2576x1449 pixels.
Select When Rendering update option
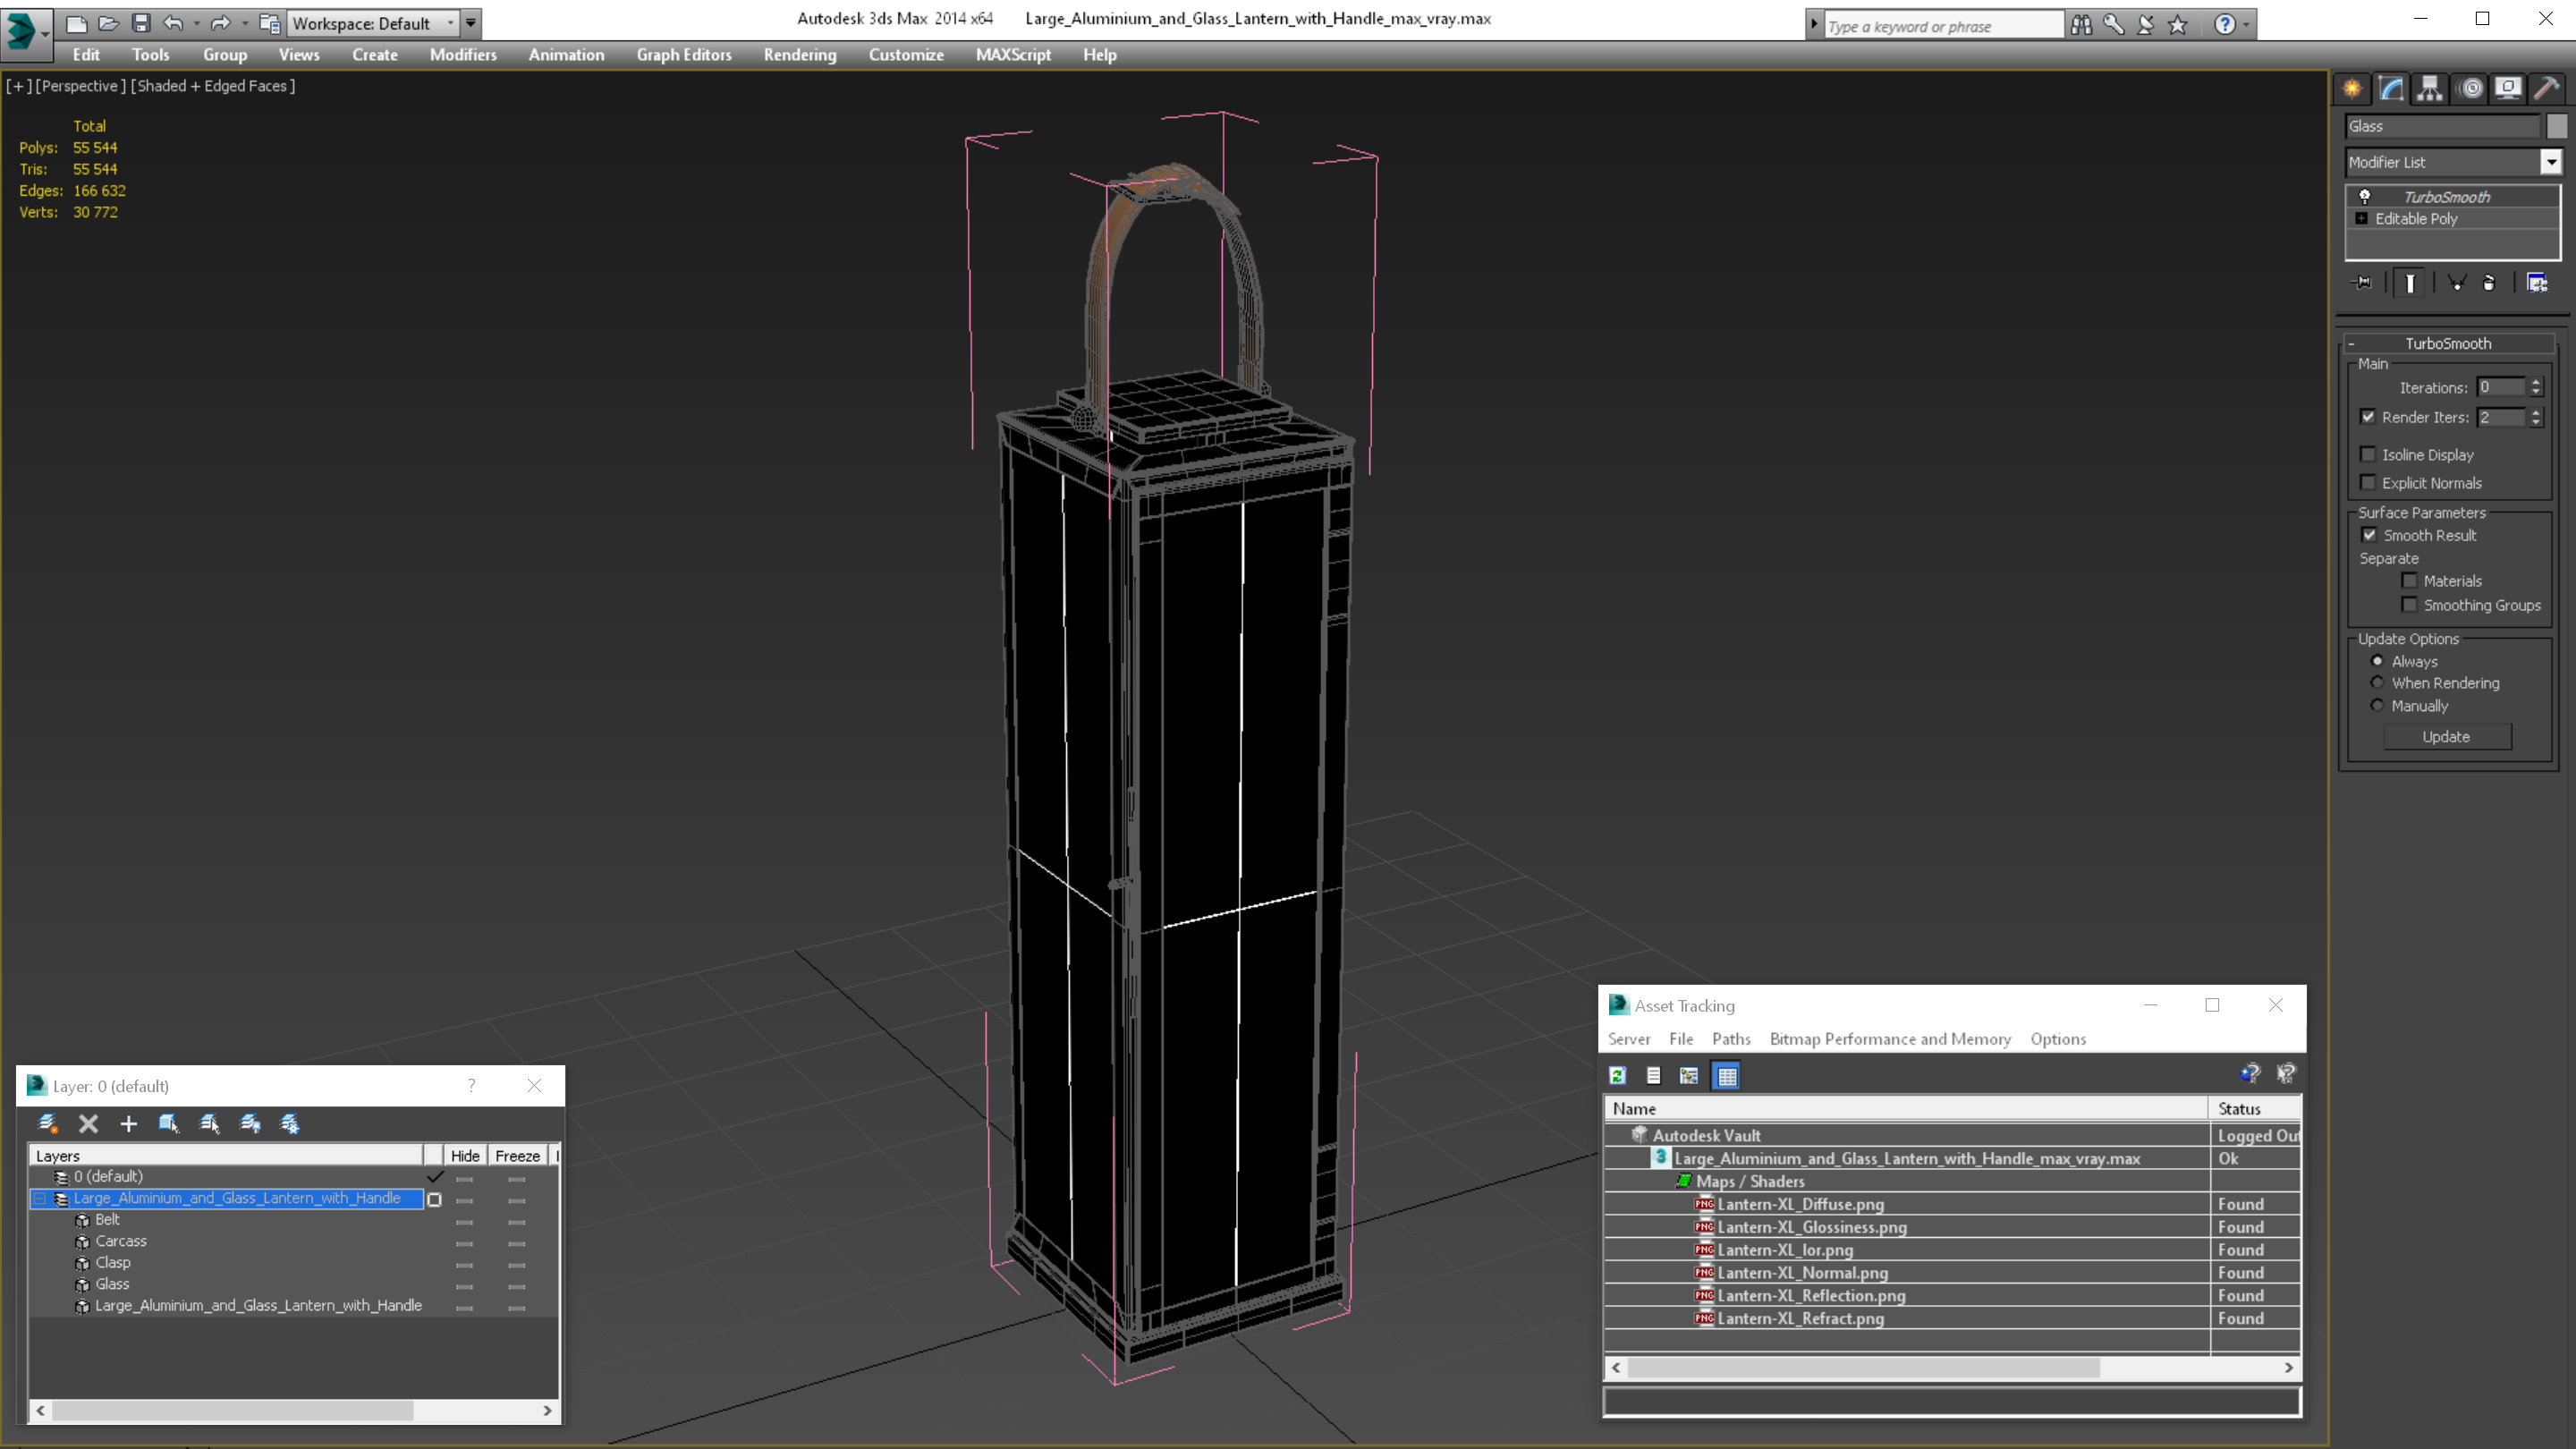point(2377,683)
